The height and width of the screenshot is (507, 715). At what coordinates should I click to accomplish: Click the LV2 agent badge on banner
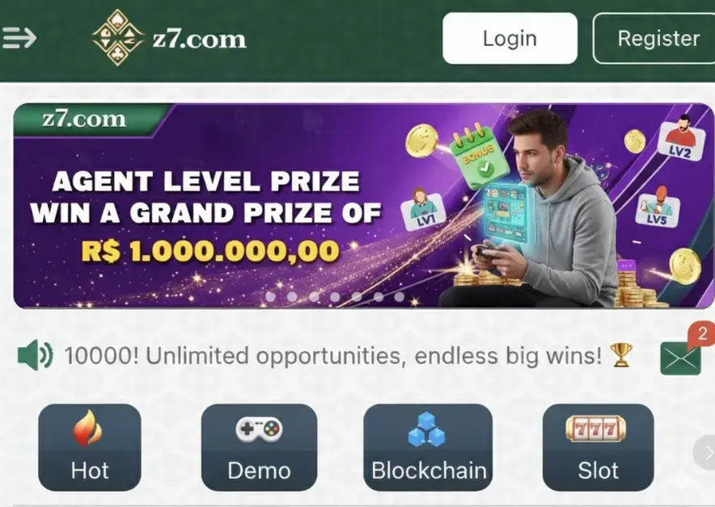coord(680,138)
